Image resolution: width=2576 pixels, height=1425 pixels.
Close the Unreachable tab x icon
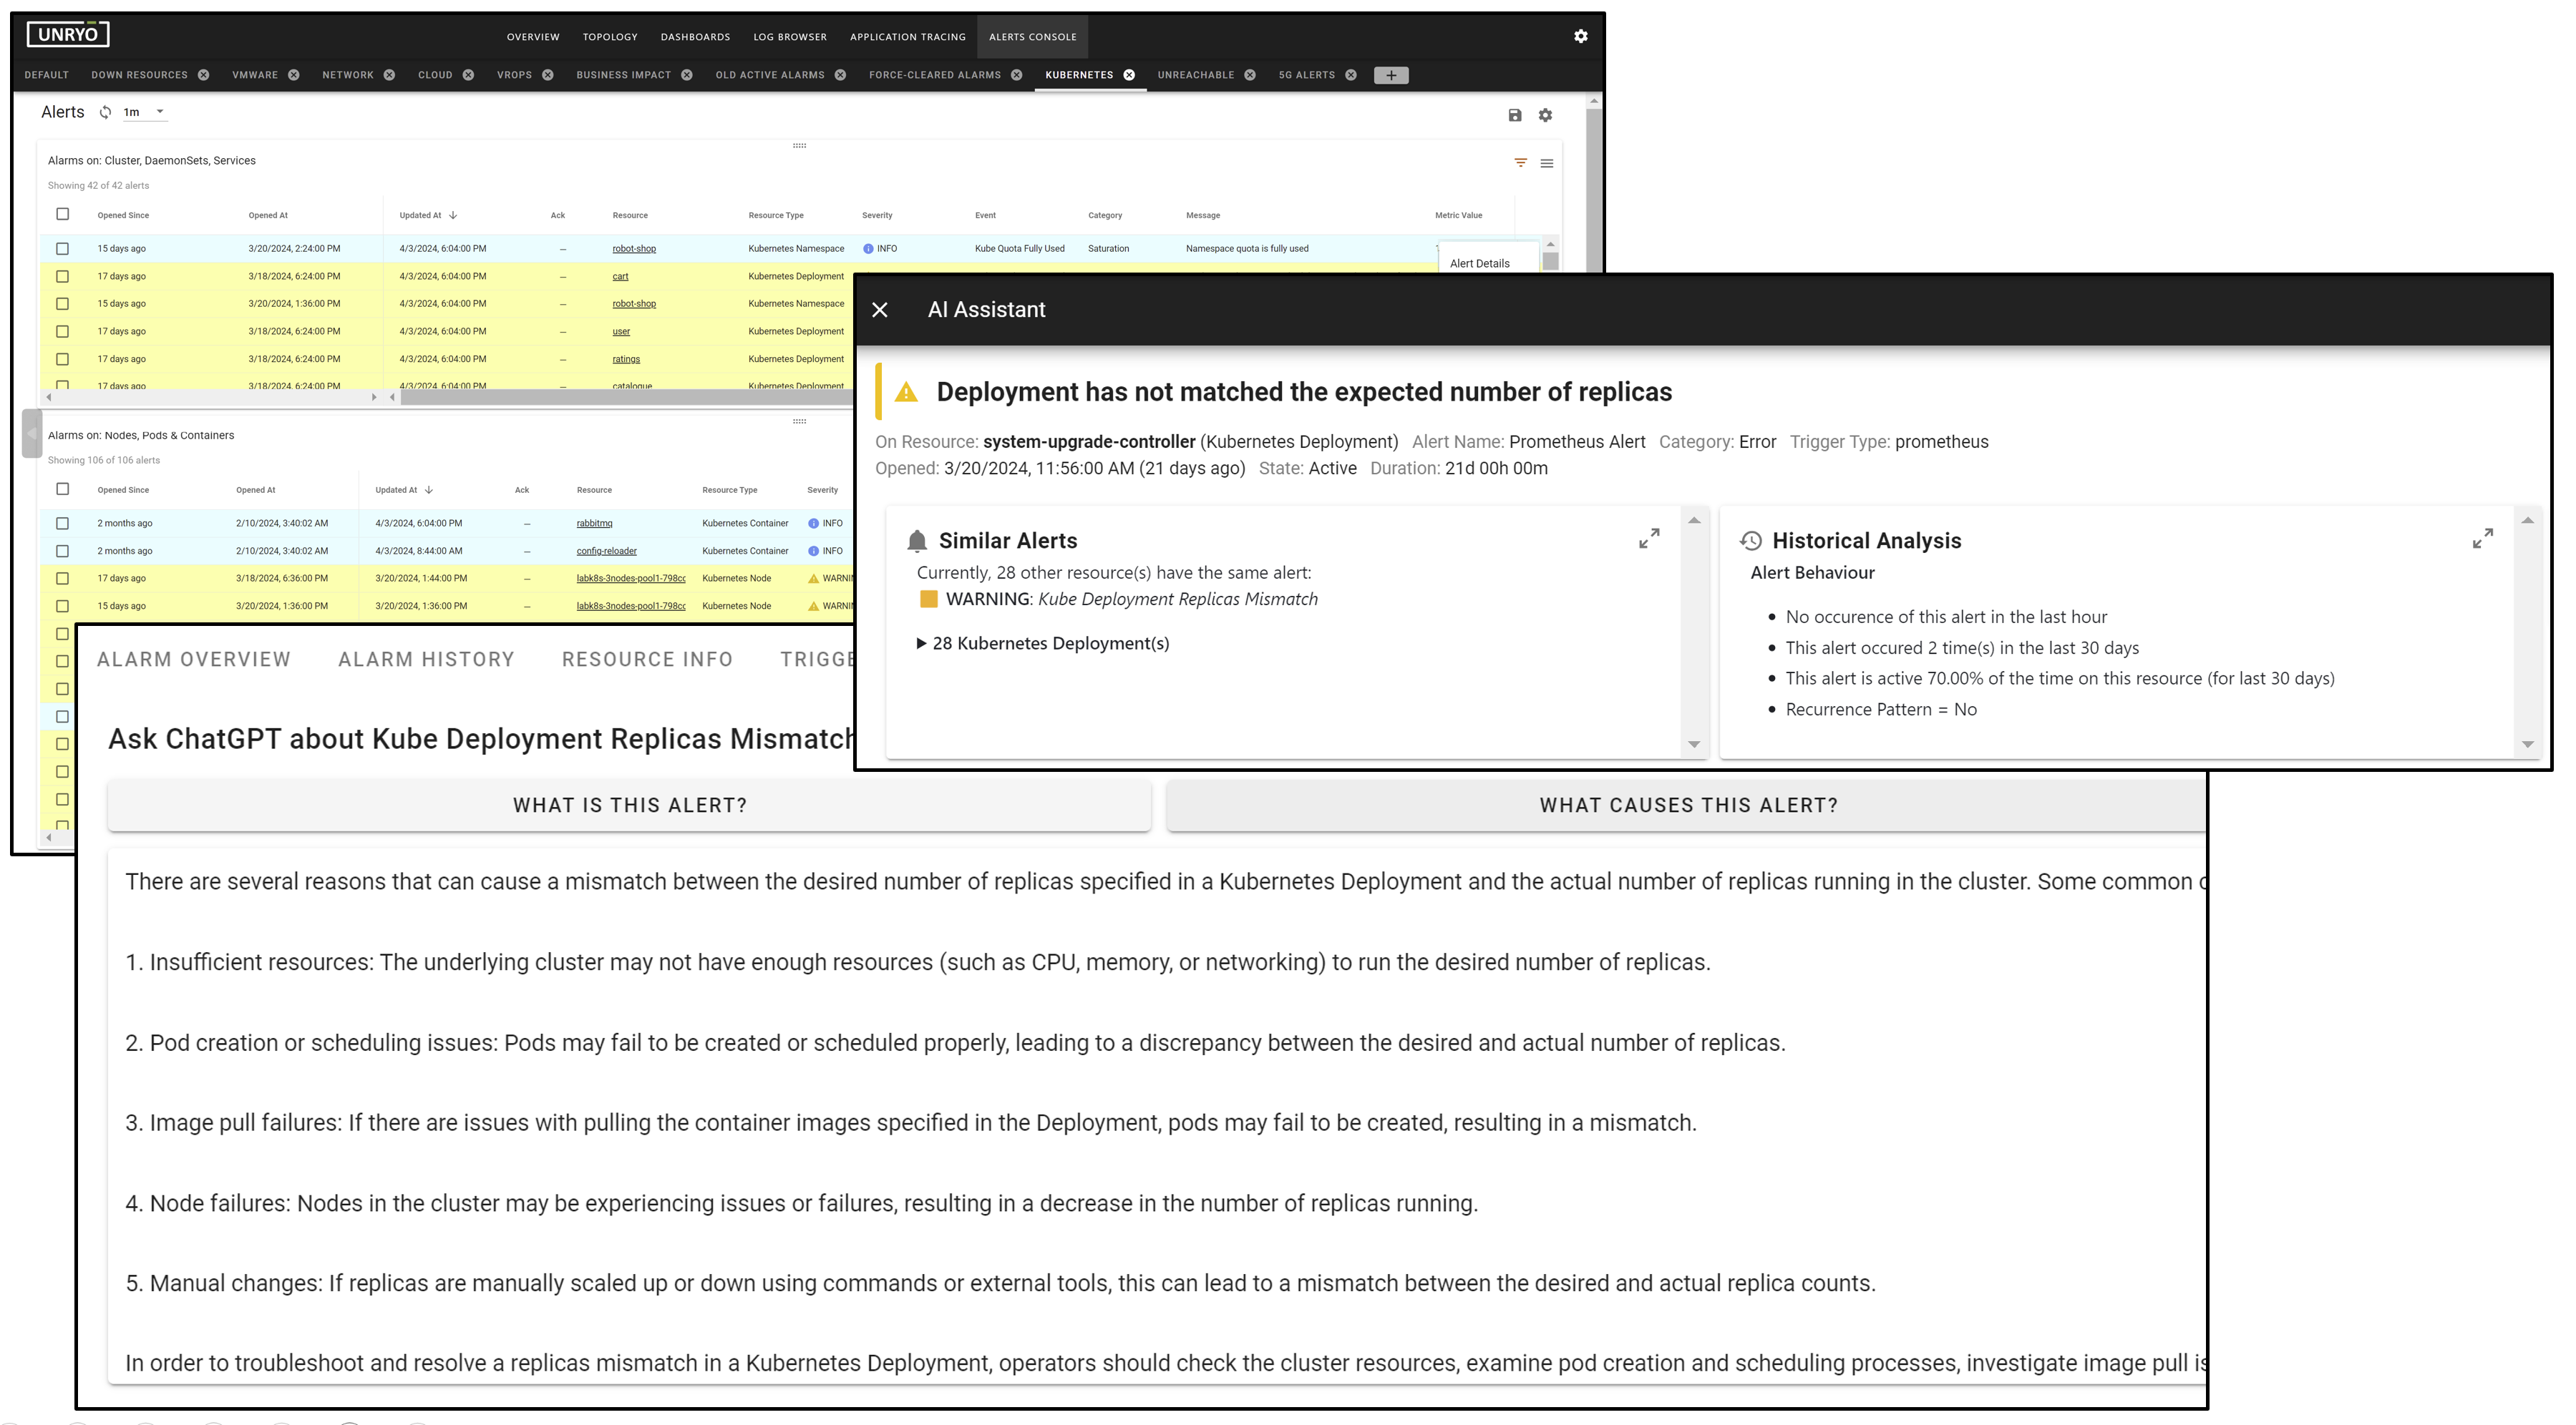coord(1250,75)
